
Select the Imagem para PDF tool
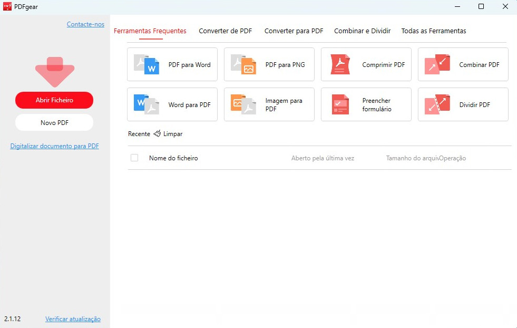coord(269,104)
